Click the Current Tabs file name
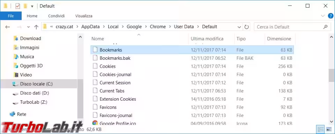The height and width of the screenshot is (134, 335). click(112, 91)
